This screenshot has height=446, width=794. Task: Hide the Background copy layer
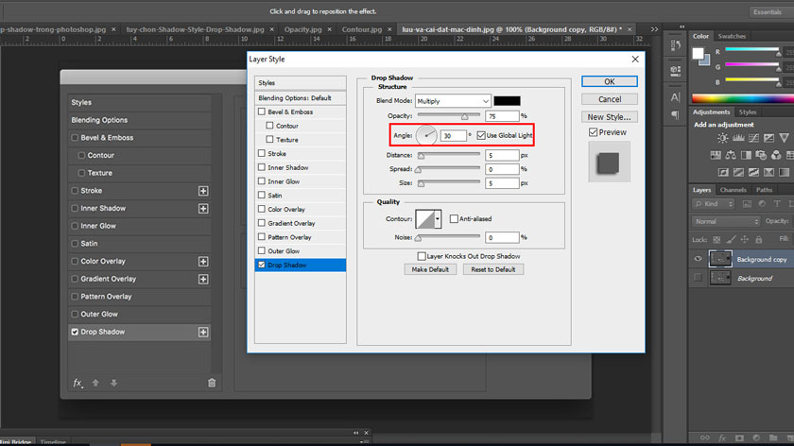click(698, 259)
